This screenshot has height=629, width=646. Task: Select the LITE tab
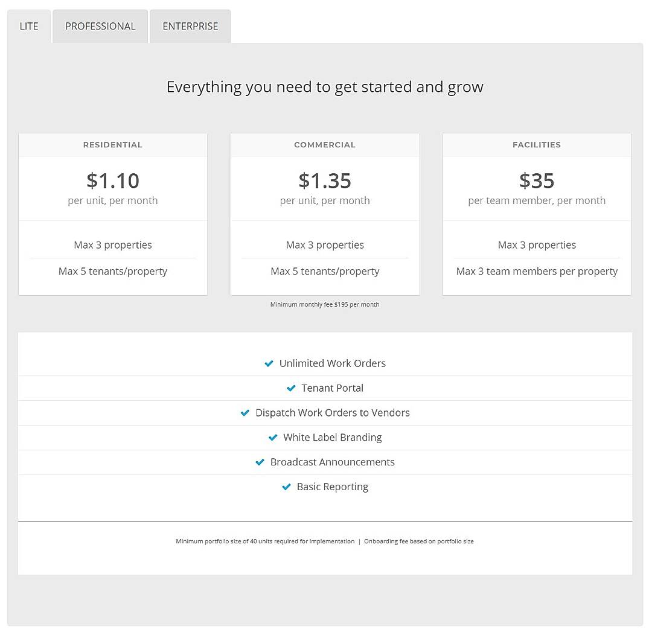point(28,26)
